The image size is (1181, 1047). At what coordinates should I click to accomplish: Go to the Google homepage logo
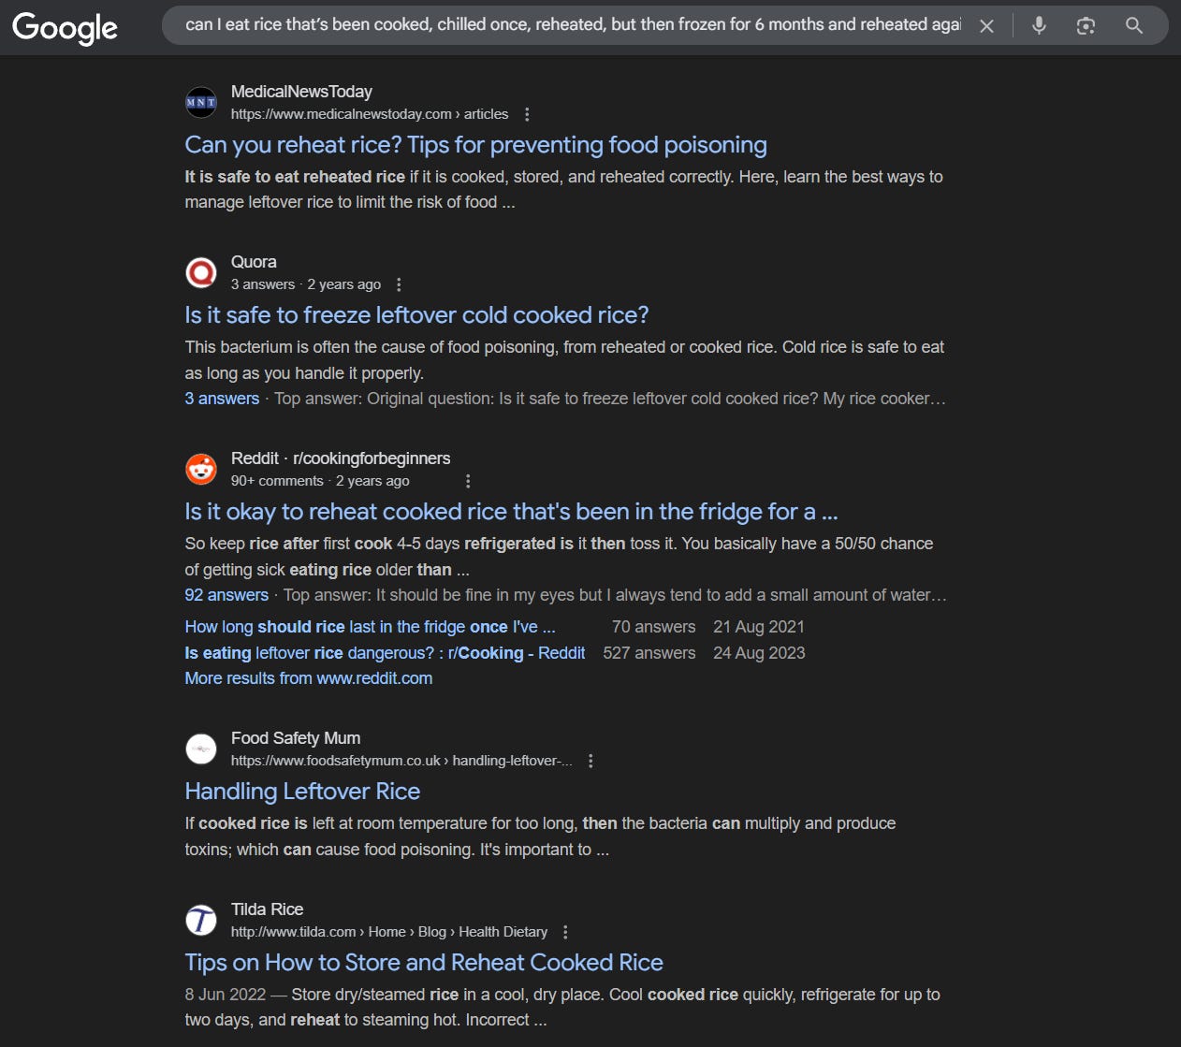pyautogui.click(x=65, y=27)
